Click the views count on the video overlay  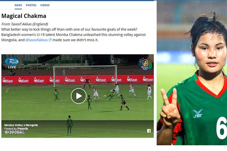(x=14, y=132)
